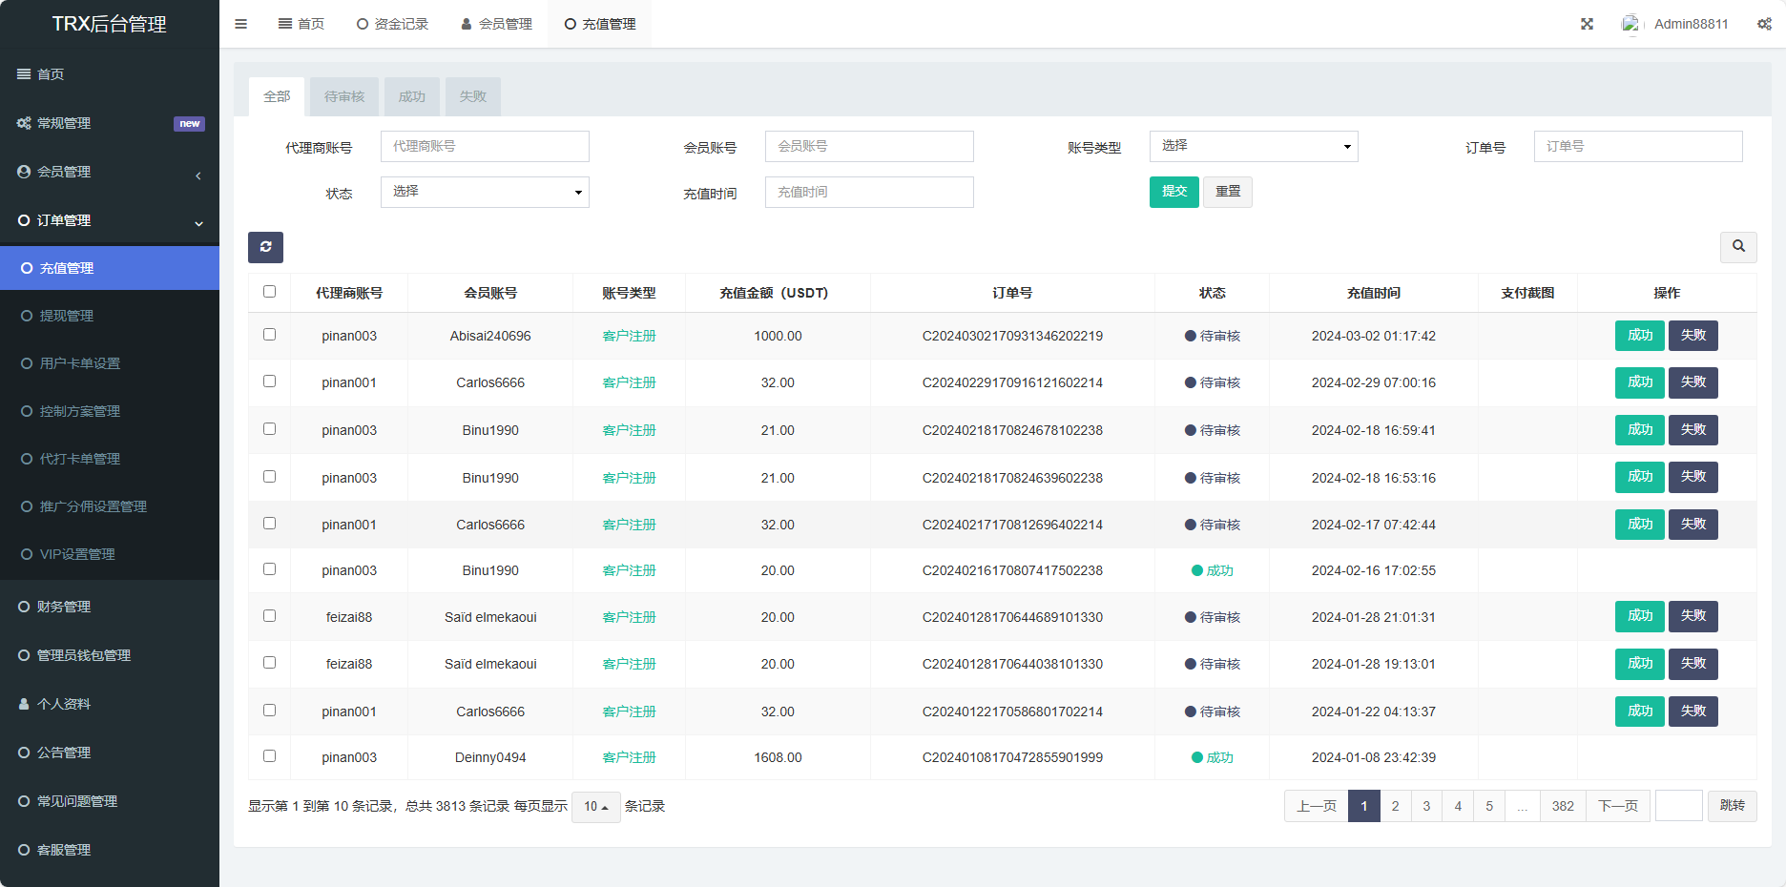Screen dimensions: 1786x887
Task: Open the 会员管理 top navigation tab
Action: 496,24
